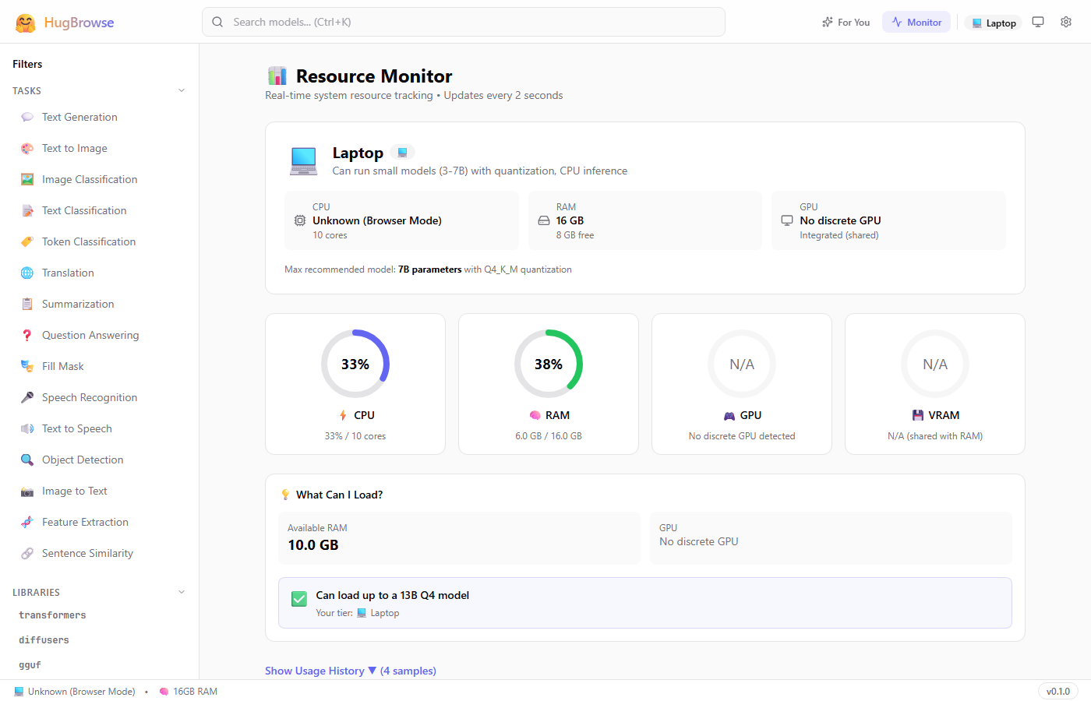Click the Sentence Similarity task icon
Viewport: 1091px width, 701px height.
pyautogui.click(x=27, y=553)
